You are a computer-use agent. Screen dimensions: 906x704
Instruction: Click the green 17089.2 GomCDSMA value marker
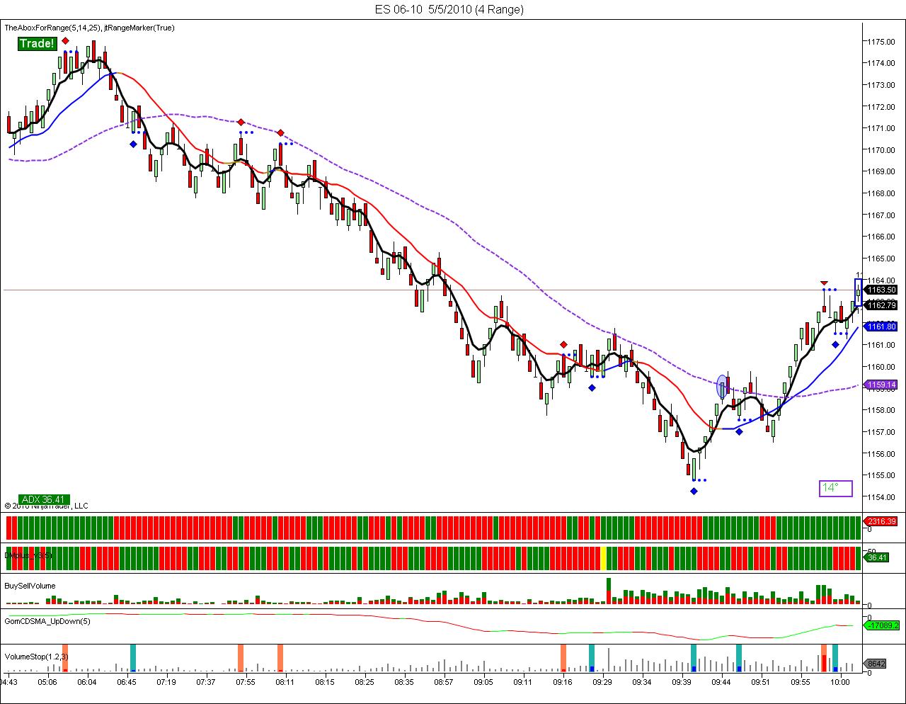(x=882, y=625)
